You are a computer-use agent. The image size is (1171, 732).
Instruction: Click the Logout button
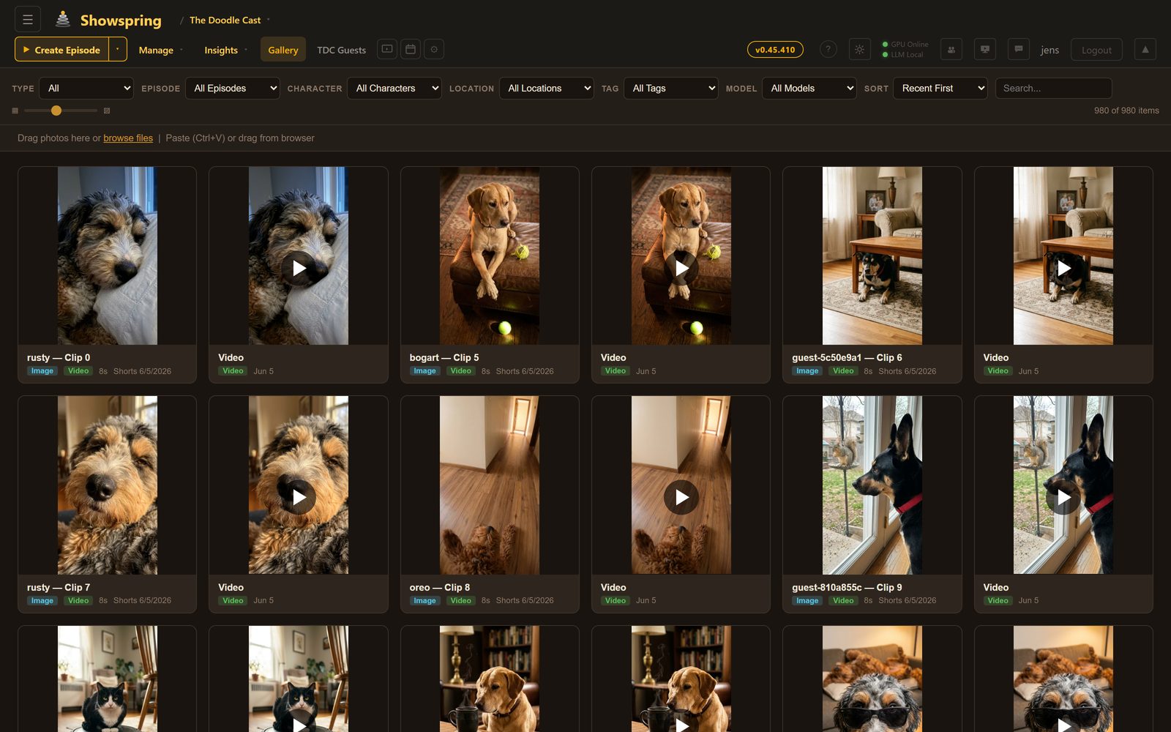click(1096, 49)
